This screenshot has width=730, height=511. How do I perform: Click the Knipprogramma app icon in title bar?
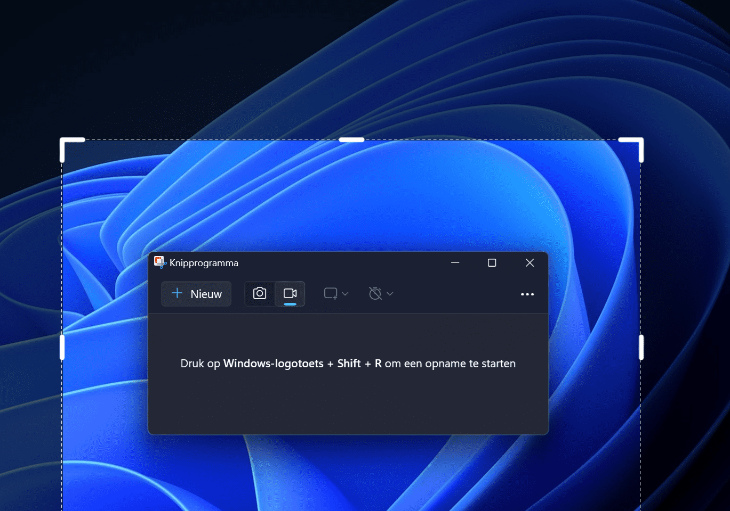coord(159,262)
